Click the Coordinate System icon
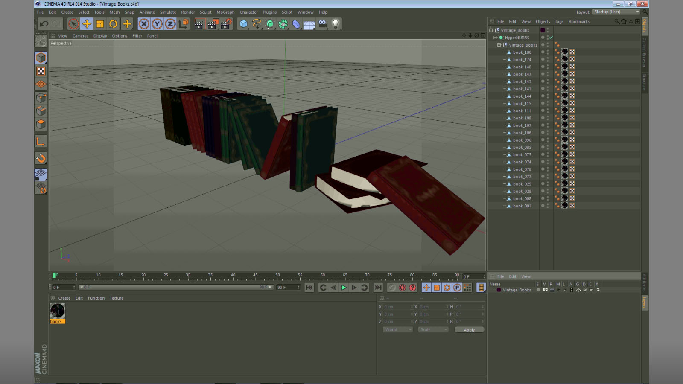 click(x=184, y=24)
